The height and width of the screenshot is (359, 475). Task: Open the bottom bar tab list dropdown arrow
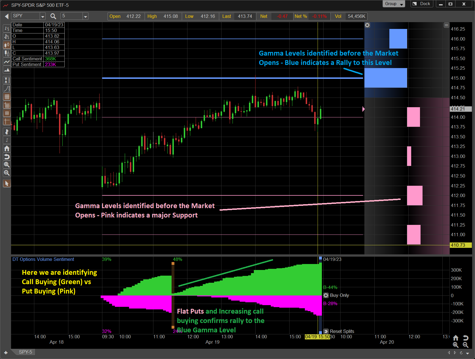click(x=468, y=353)
